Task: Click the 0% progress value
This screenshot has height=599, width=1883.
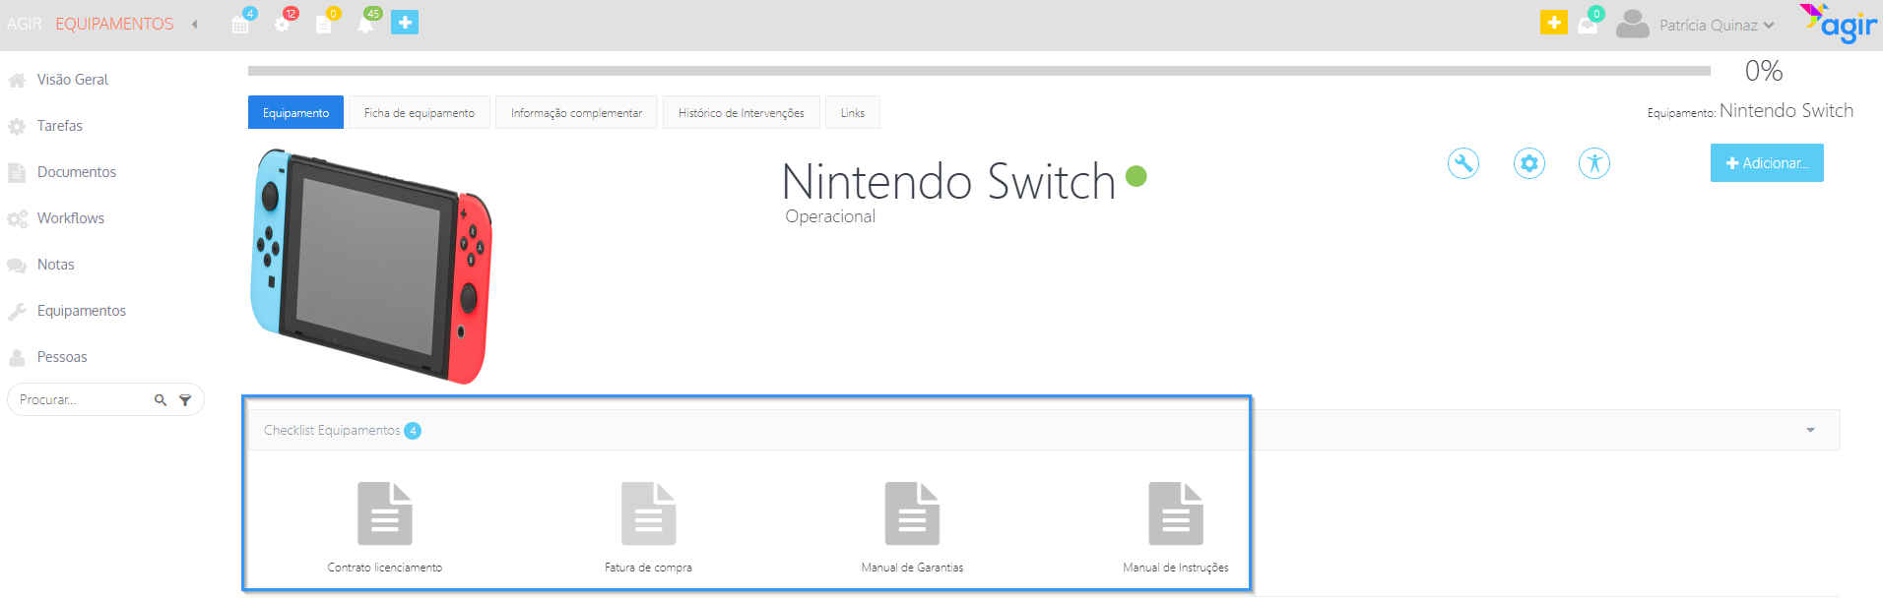Action: point(1764,71)
